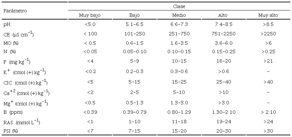Select the B (ppm) medium value 0.80-1.29

coord(179,111)
